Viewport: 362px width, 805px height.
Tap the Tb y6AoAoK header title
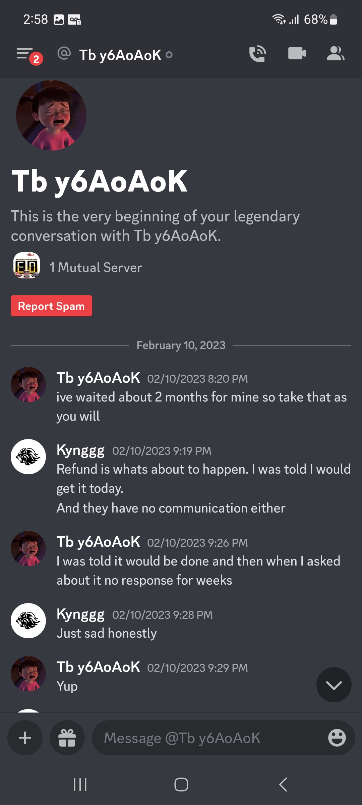coord(120,55)
